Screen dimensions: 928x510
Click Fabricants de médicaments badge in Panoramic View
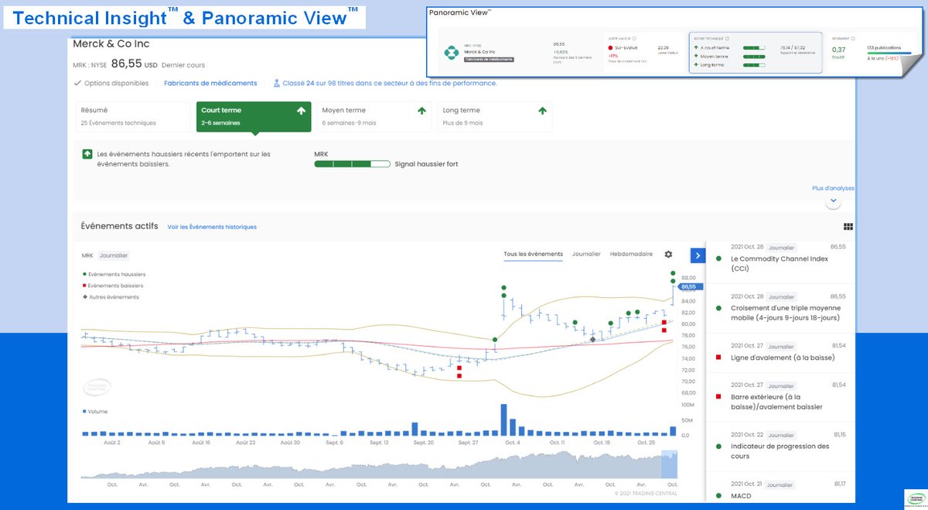(489, 59)
